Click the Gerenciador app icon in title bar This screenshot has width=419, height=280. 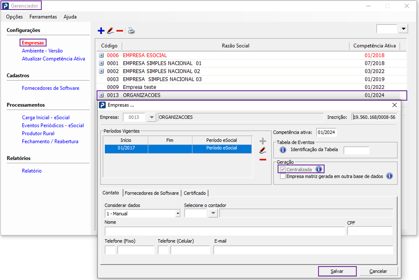(x=5, y=6)
